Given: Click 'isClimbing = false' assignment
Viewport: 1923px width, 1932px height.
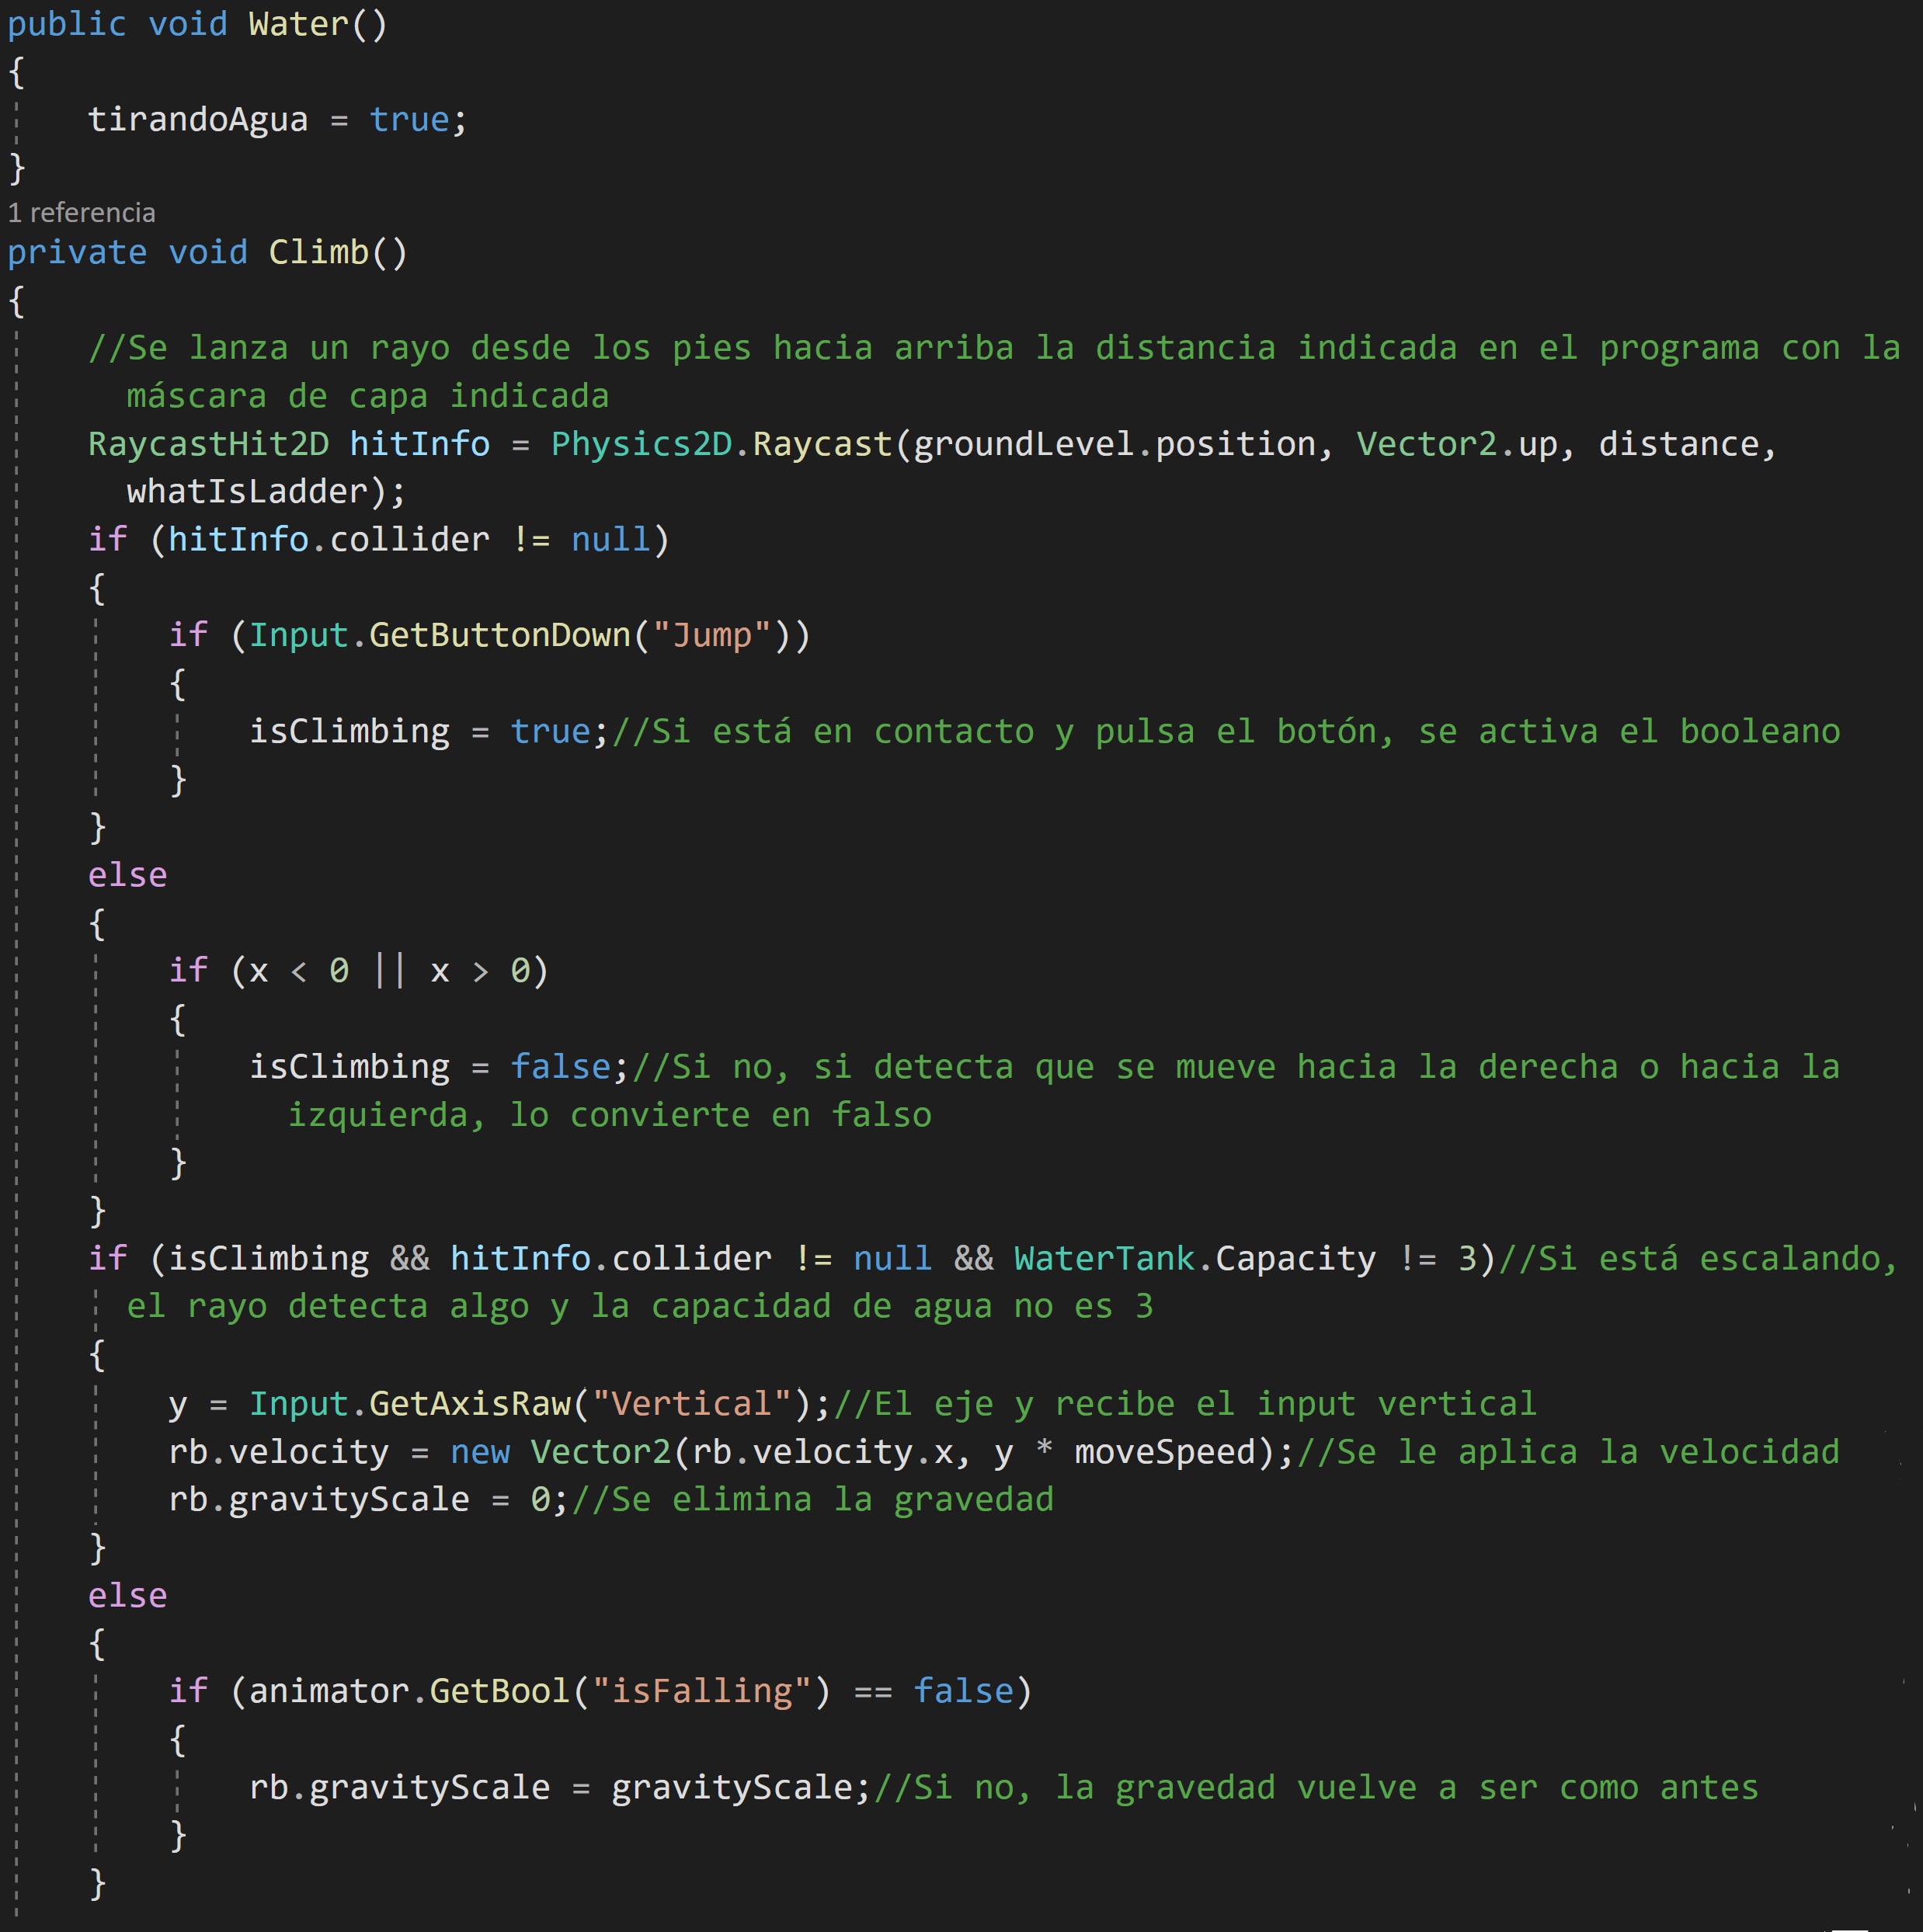Looking at the screenshot, I should tap(430, 1067).
